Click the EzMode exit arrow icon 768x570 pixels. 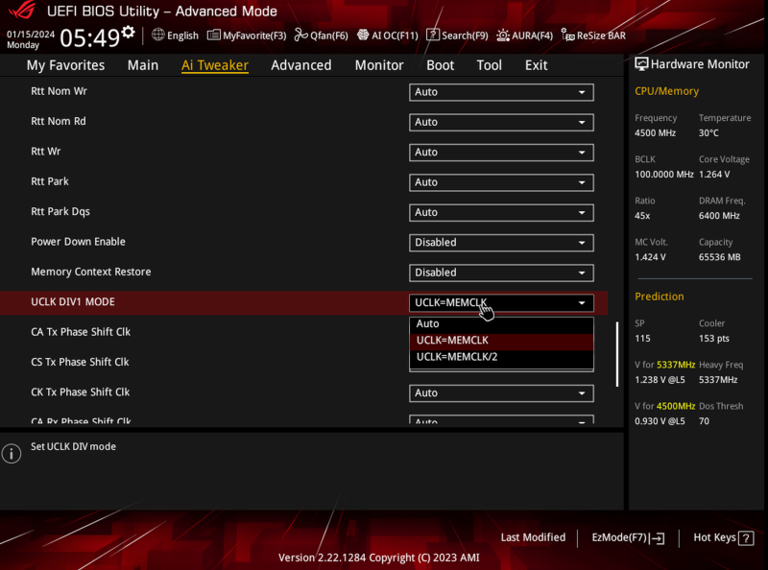[658, 538]
